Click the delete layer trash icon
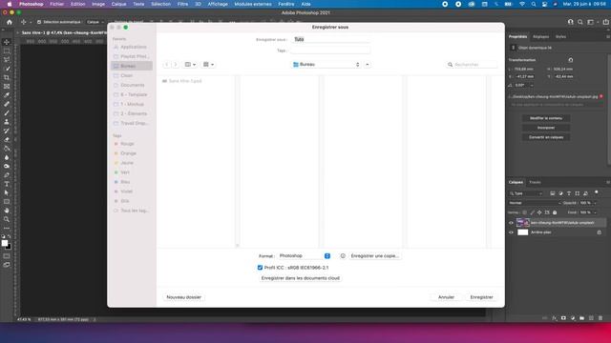The height and width of the screenshot is (343, 611). coord(600,318)
